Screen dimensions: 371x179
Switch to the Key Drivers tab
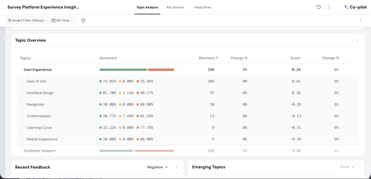pos(175,7)
